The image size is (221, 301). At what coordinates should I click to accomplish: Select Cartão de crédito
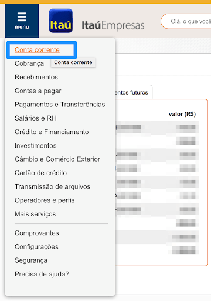40,173
